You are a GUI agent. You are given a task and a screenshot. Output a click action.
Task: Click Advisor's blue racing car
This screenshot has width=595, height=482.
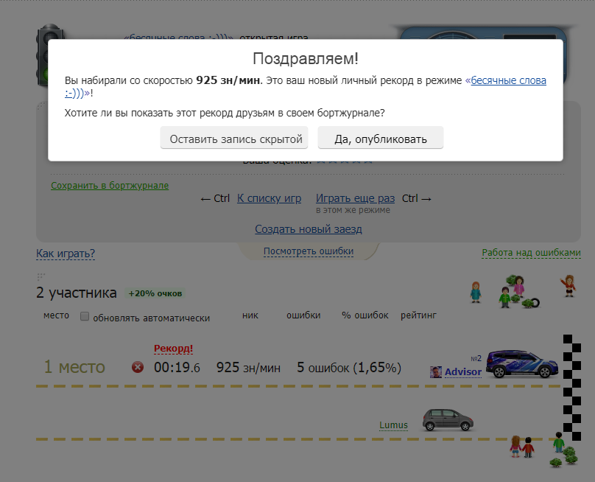522,364
